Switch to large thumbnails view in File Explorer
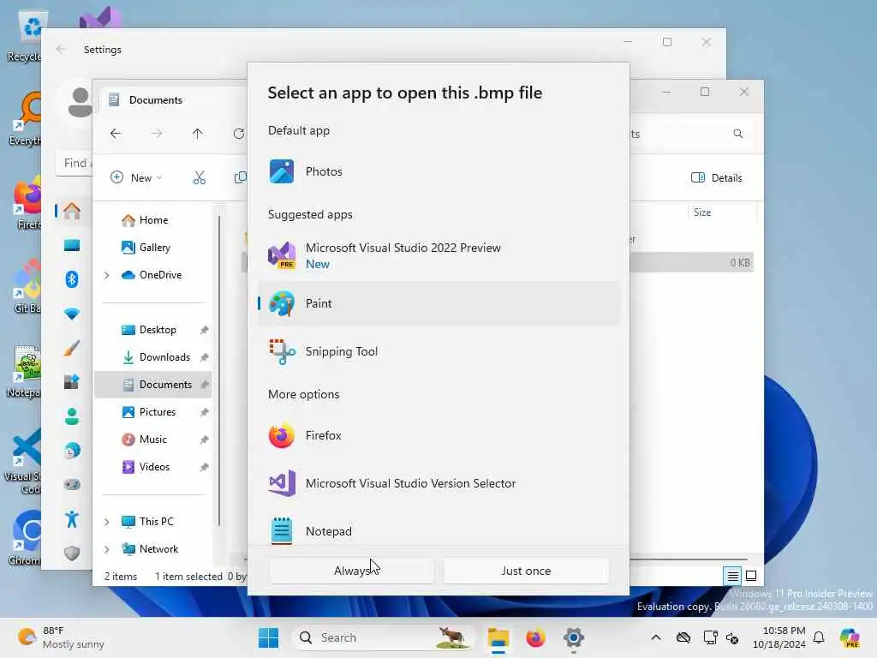Screen dimensions: 877x658 [x=751, y=575]
